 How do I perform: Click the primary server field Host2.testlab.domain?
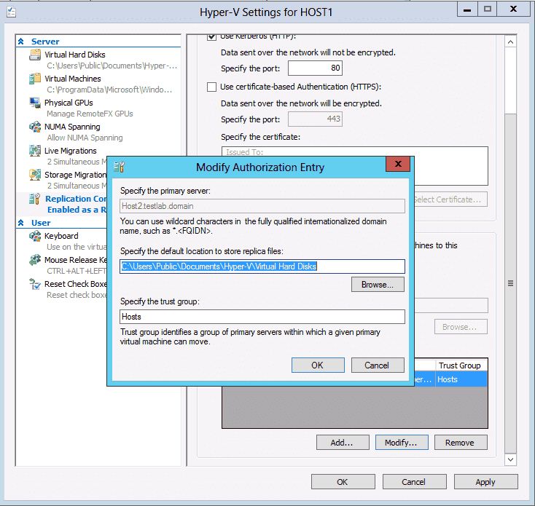[x=262, y=206]
